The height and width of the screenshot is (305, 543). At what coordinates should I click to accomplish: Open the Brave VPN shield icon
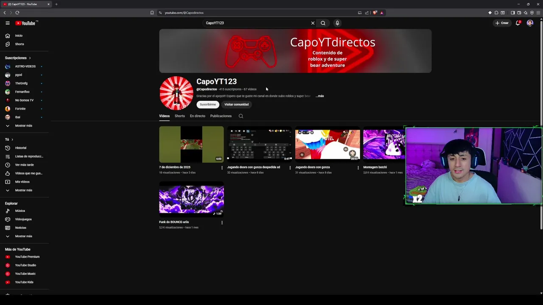tap(532, 13)
